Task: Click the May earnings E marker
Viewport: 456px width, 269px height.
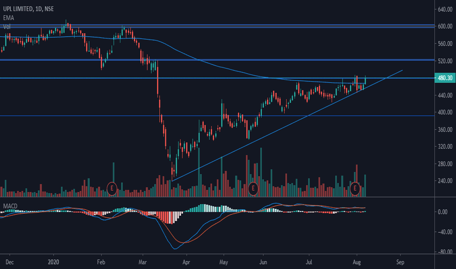Action: tap(253, 188)
